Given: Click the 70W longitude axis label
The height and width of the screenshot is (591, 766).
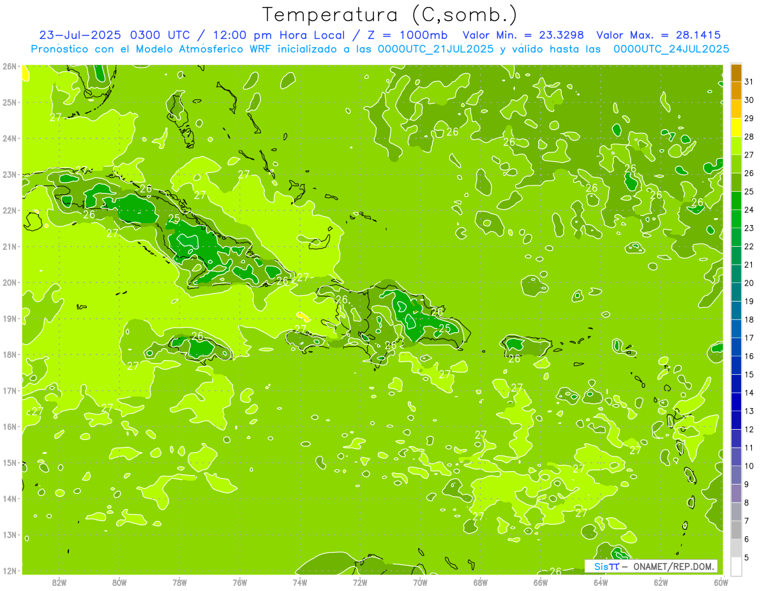Looking at the screenshot, I should click(420, 582).
